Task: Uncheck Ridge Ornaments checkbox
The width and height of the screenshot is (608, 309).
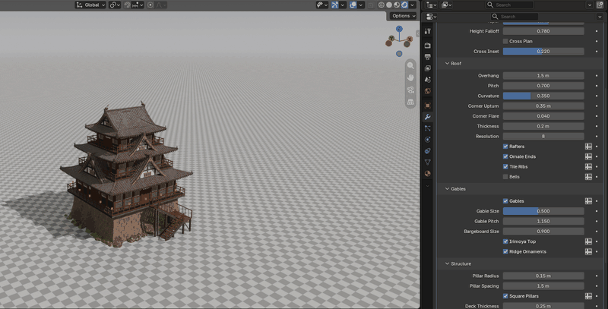Action: coord(505,251)
